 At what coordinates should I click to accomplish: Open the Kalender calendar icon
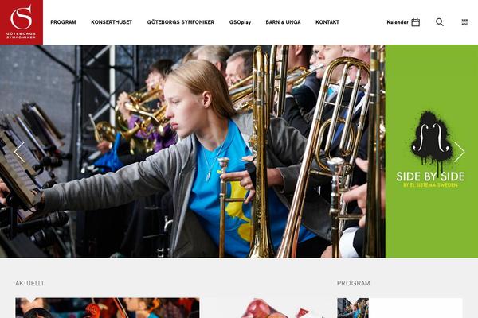(416, 22)
